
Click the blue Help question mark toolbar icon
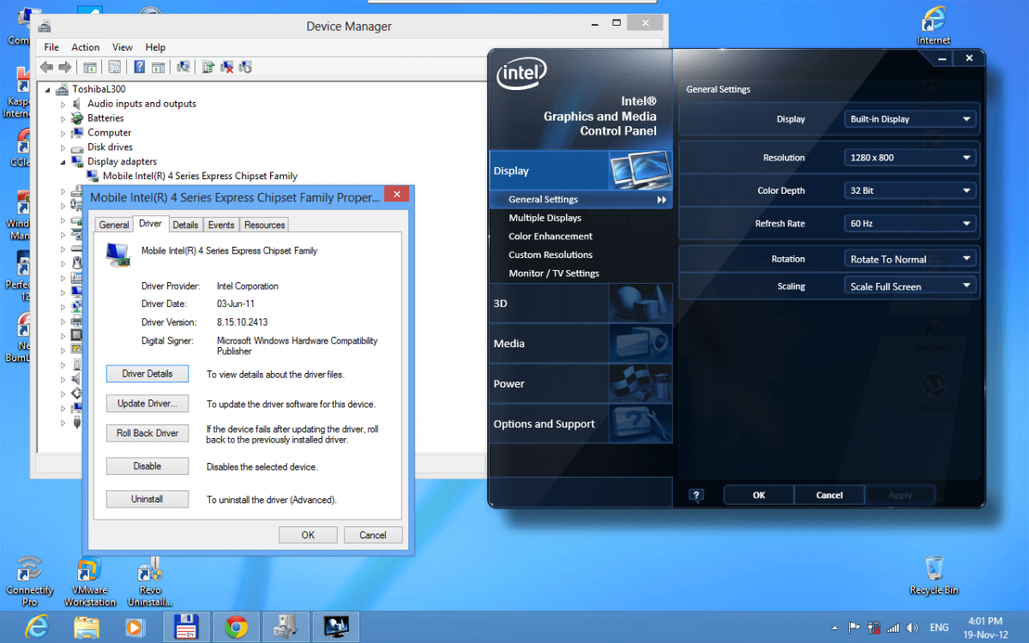pyautogui.click(x=139, y=67)
